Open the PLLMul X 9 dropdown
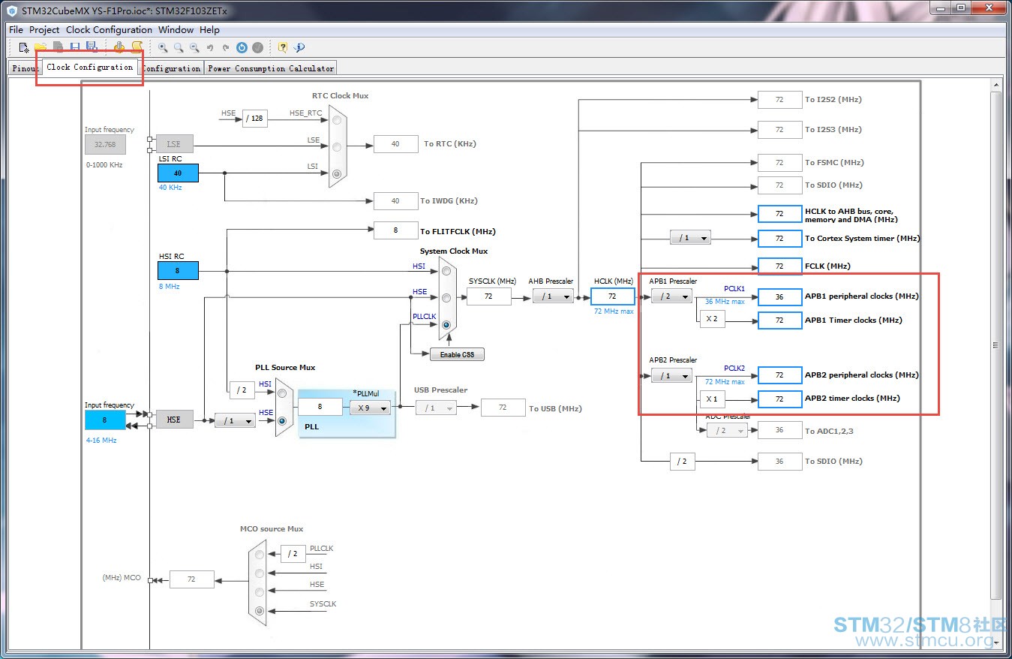Viewport: 1012px width, 659px height. tap(370, 408)
